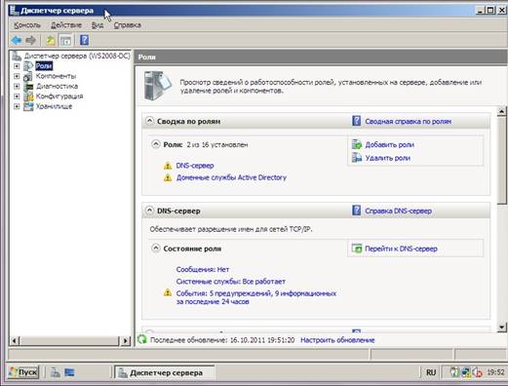Viewport: 508px width, 386px height.
Task: Expand the Конфигурация tree node
Action: pos(17,96)
